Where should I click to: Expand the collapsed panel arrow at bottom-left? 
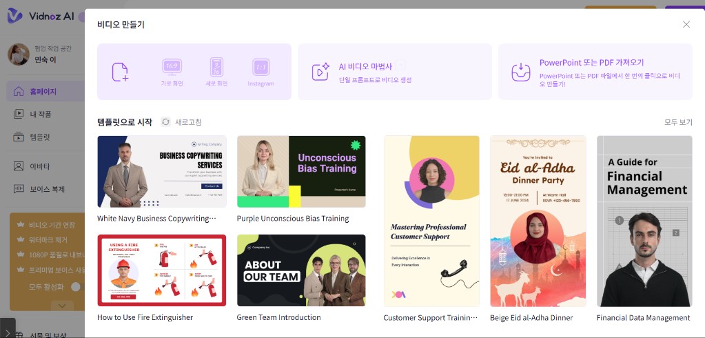(8, 328)
